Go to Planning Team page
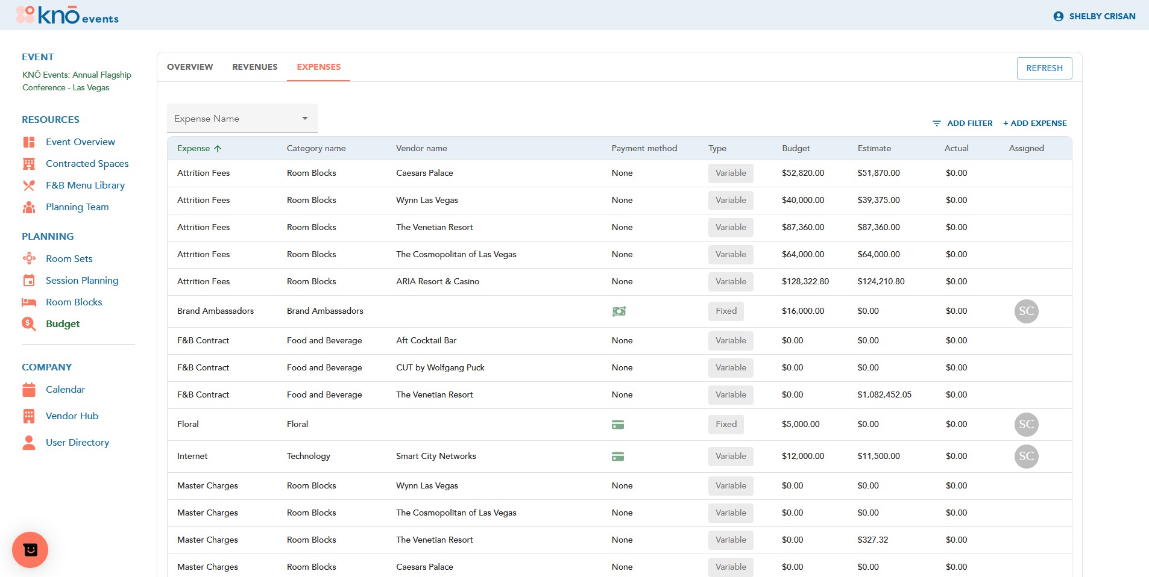The image size is (1149, 577). [77, 207]
